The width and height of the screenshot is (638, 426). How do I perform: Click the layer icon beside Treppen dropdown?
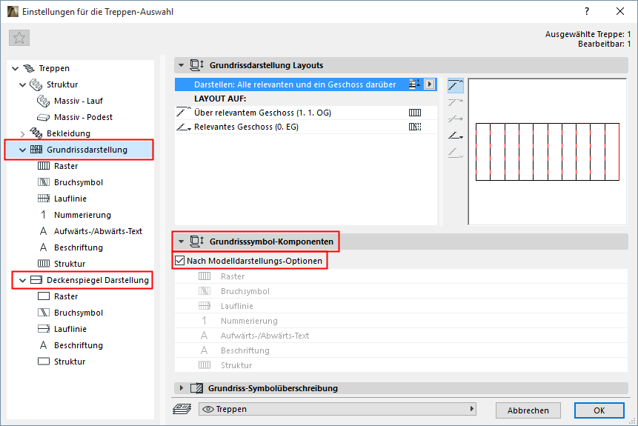(x=182, y=409)
